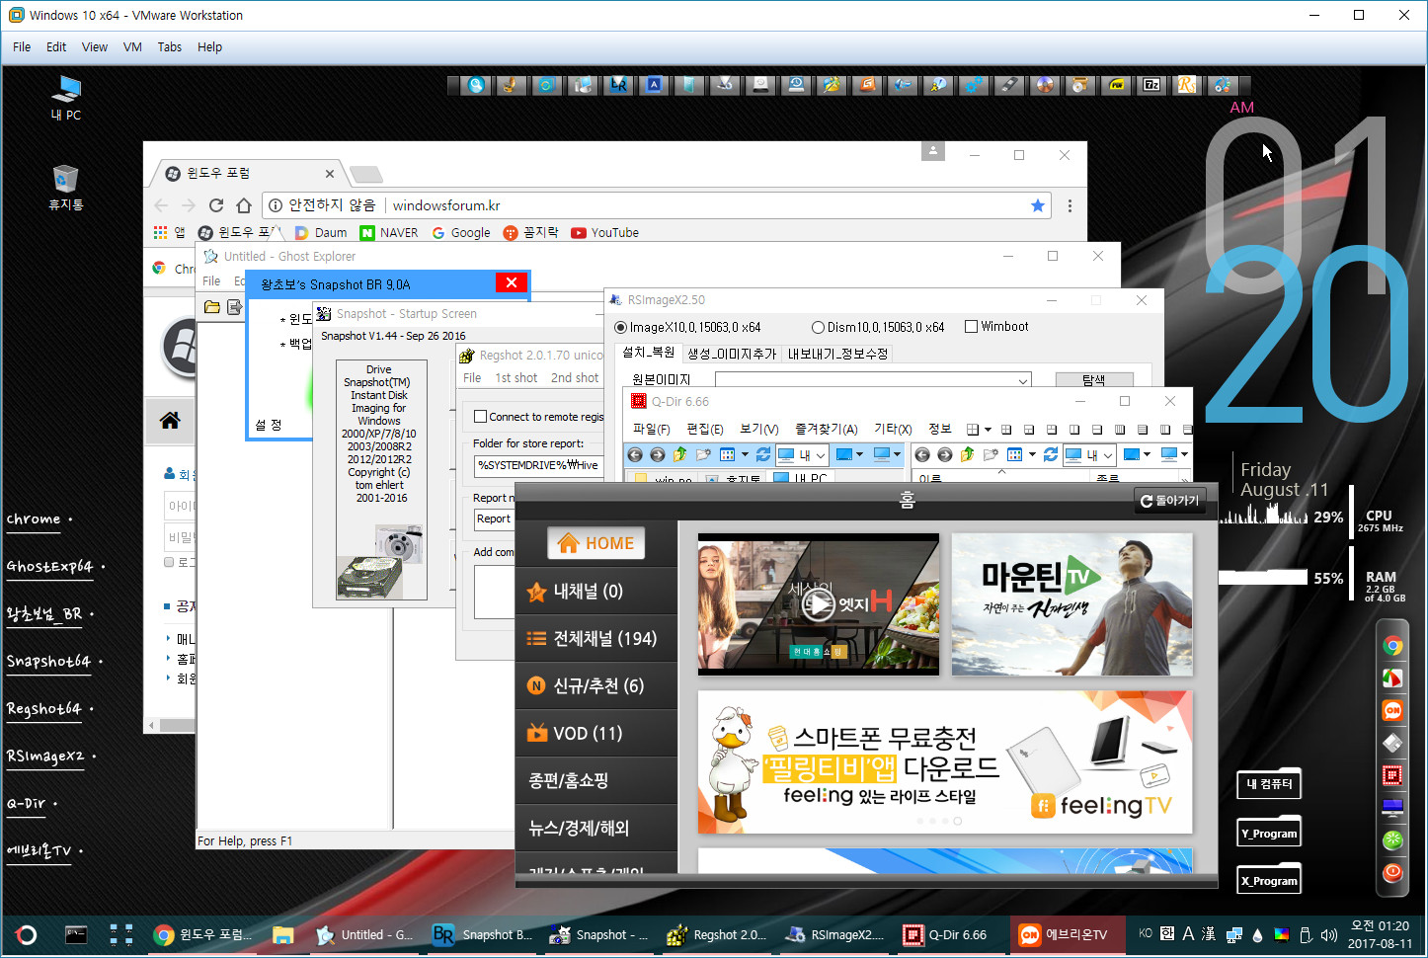Open the 원본이미지 combo box in RSImageX

coord(873,379)
